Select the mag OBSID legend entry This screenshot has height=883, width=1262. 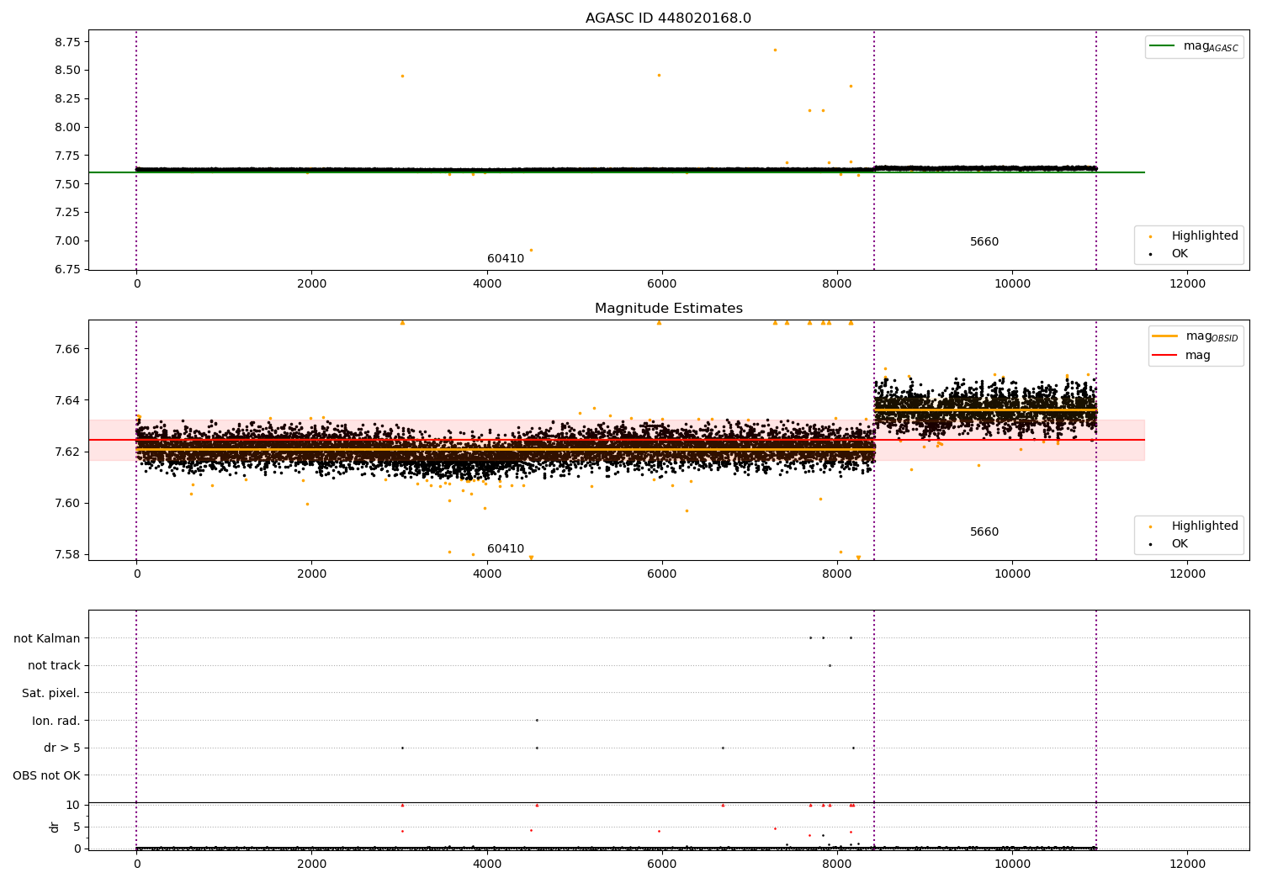tap(1195, 336)
